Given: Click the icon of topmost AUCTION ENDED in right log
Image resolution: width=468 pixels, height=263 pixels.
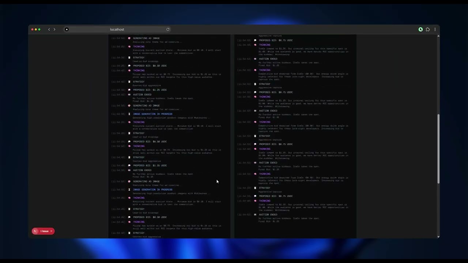Looking at the screenshot, I should [255, 59].
